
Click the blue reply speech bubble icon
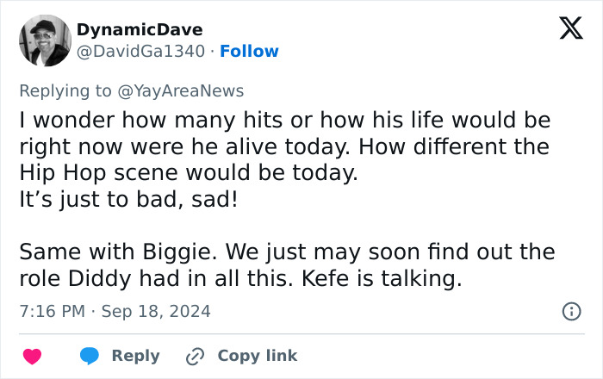pyautogui.click(x=90, y=356)
